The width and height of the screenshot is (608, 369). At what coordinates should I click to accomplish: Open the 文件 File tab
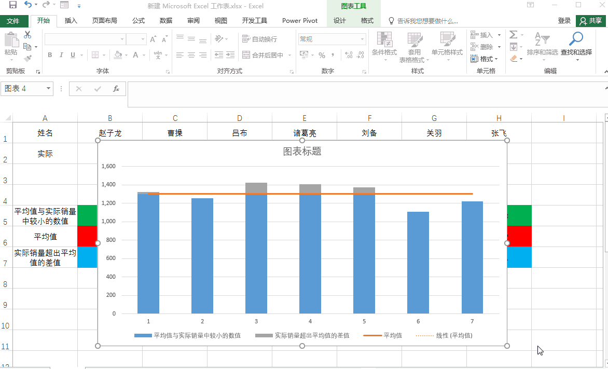pyautogui.click(x=13, y=21)
